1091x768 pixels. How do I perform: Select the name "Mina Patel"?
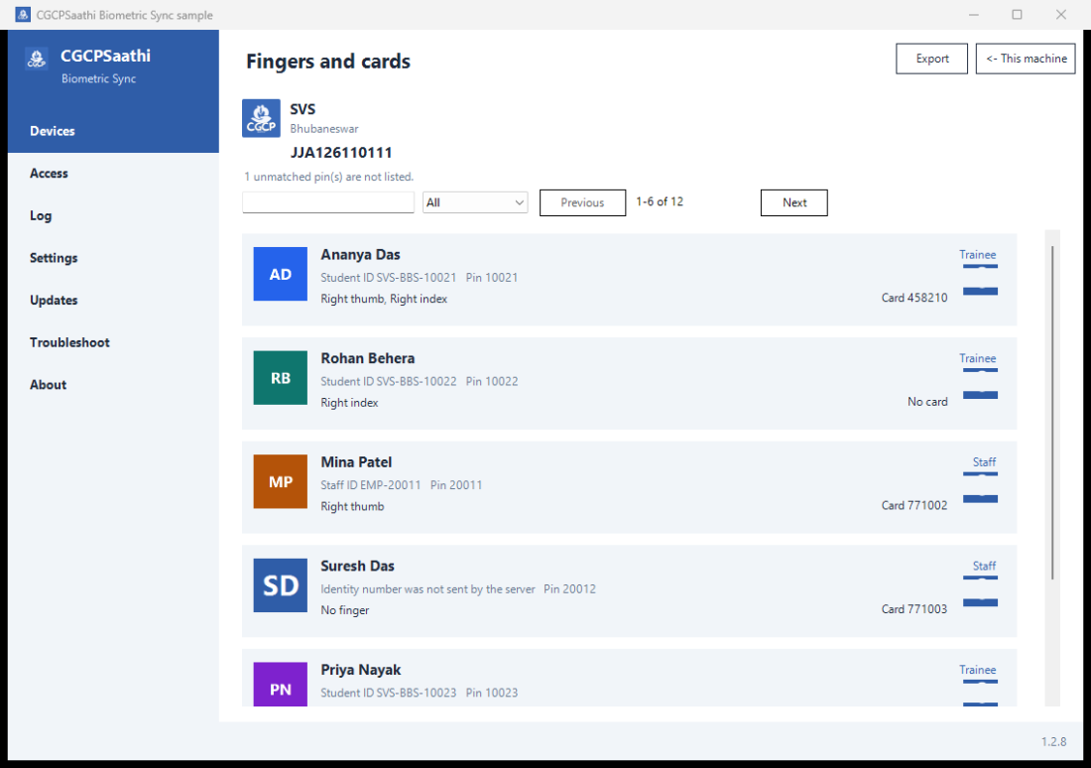tap(356, 462)
